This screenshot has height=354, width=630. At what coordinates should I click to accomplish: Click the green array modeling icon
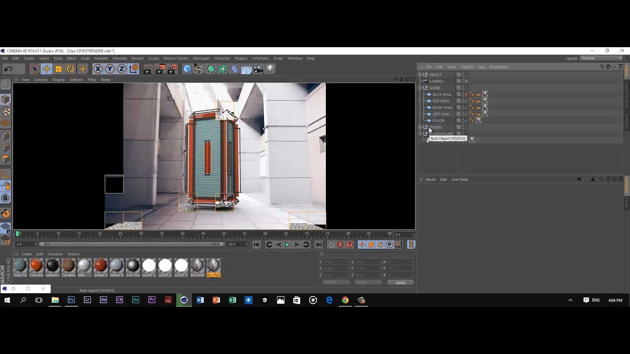click(223, 69)
